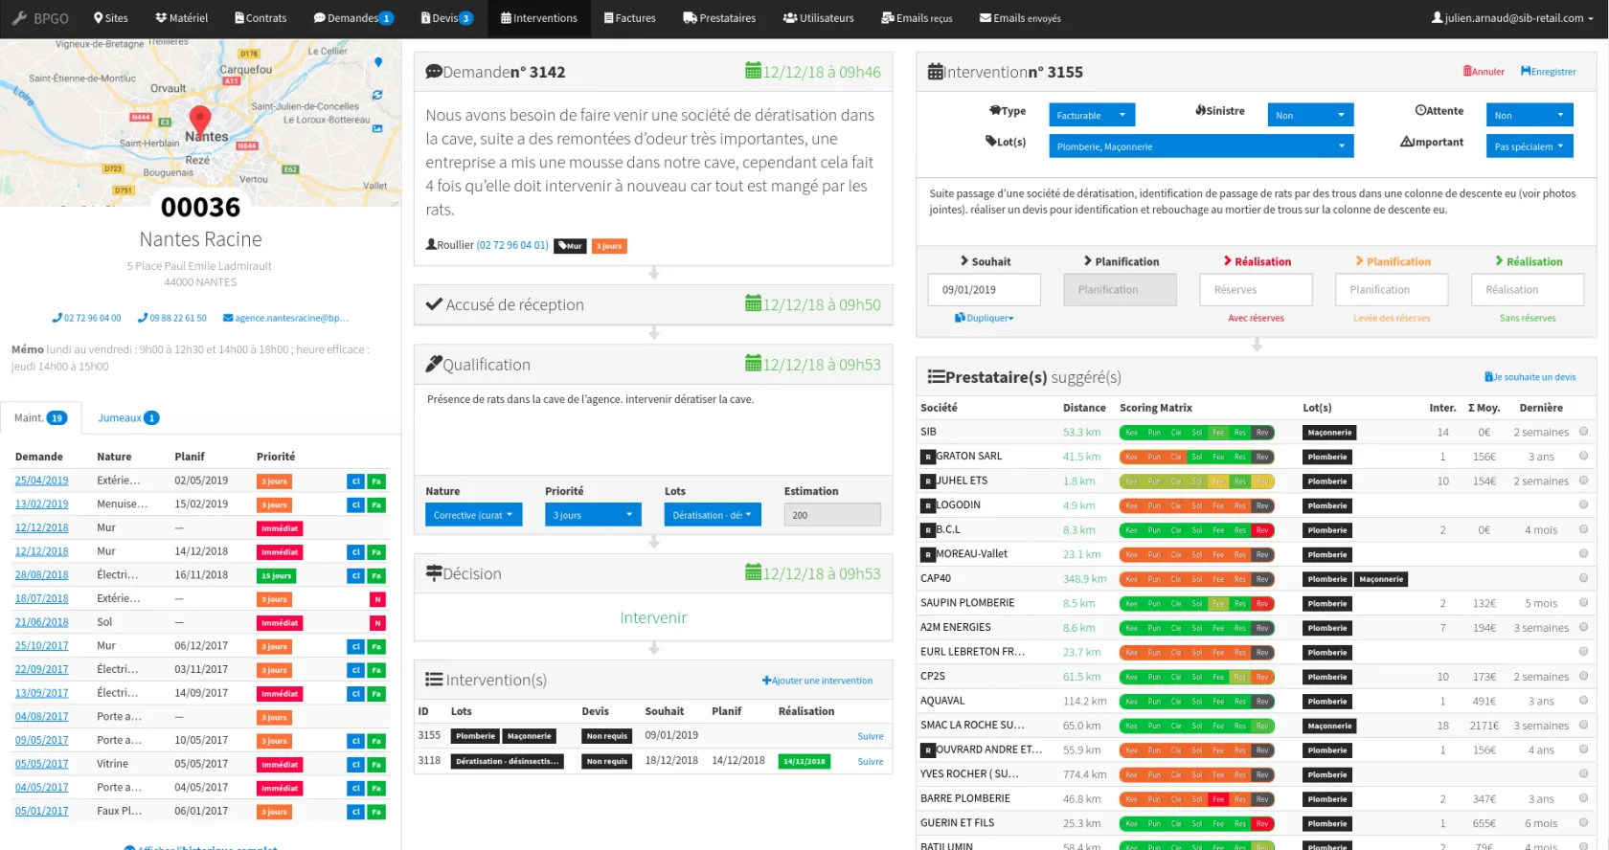Click the scoring matrix bar for GRATON SARL
The image size is (1609, 850).
click(1196, 457)
